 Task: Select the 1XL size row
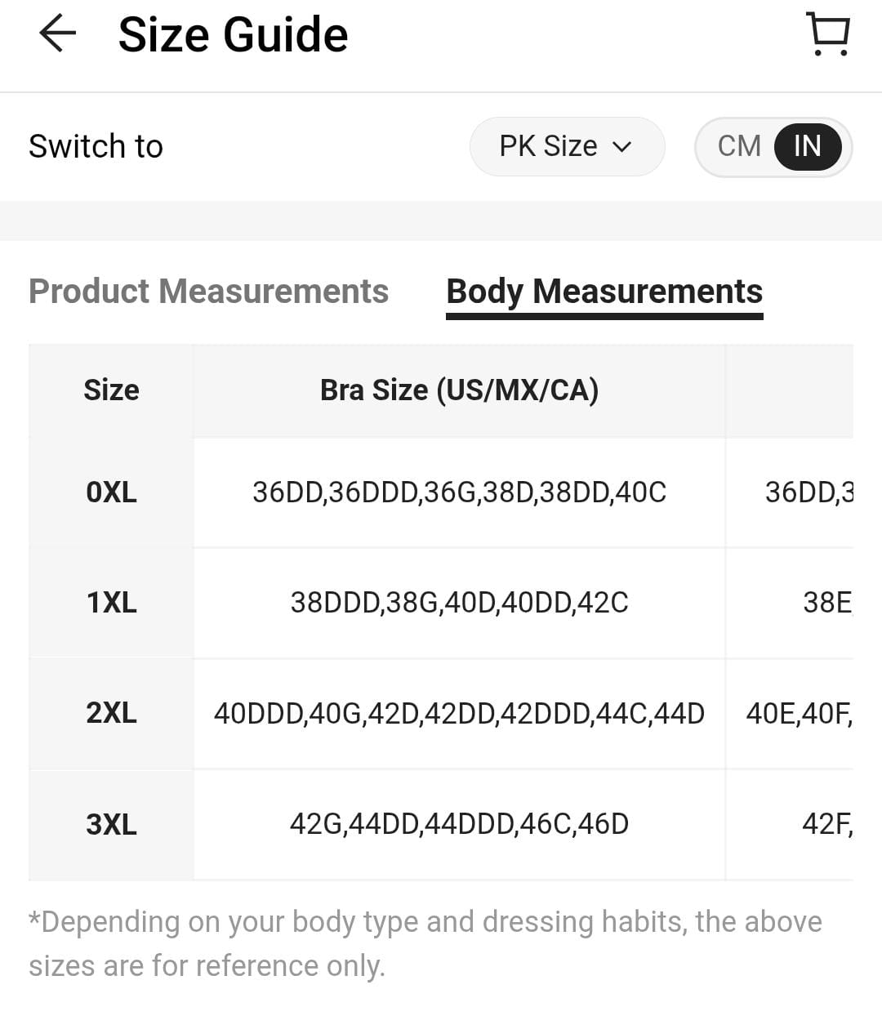(441, 603)
